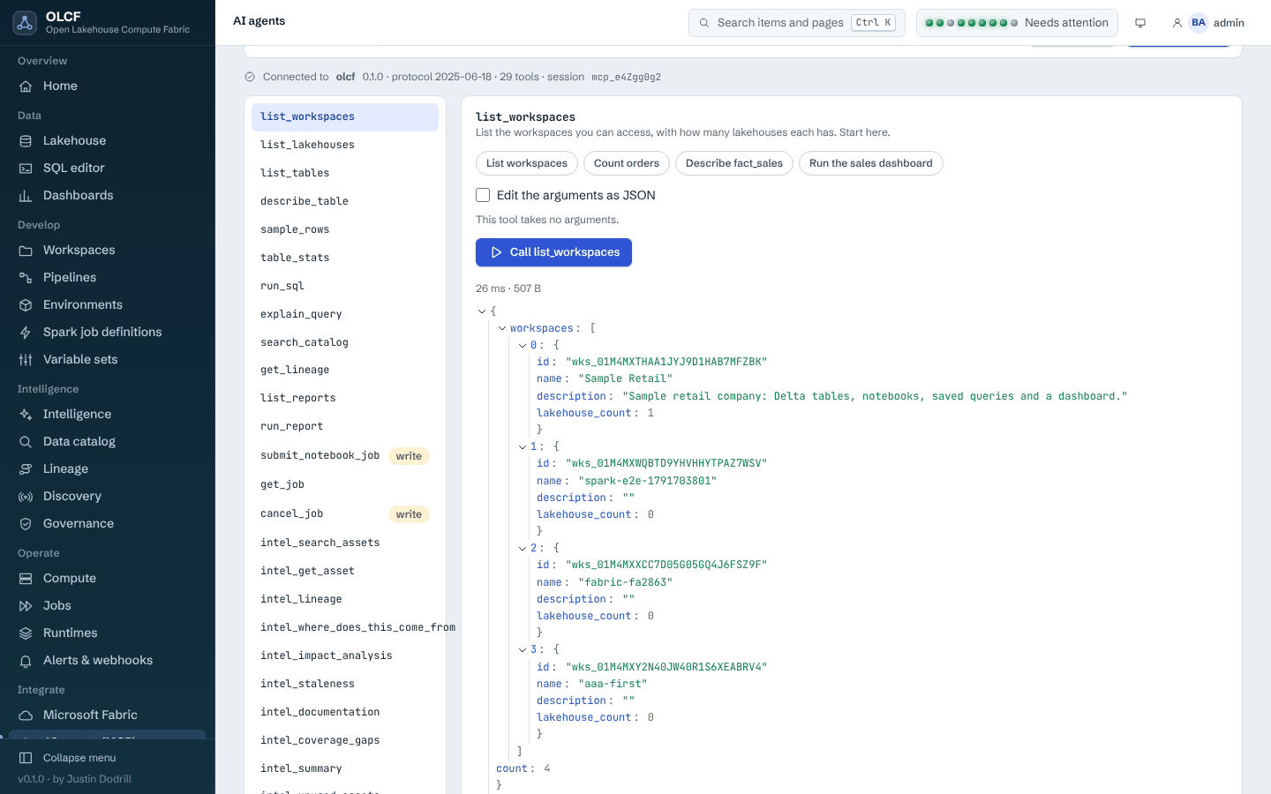The image size is (1271, 794).
Task: Click the Describe fact_sales preset chip
Action: coord(734,163)
